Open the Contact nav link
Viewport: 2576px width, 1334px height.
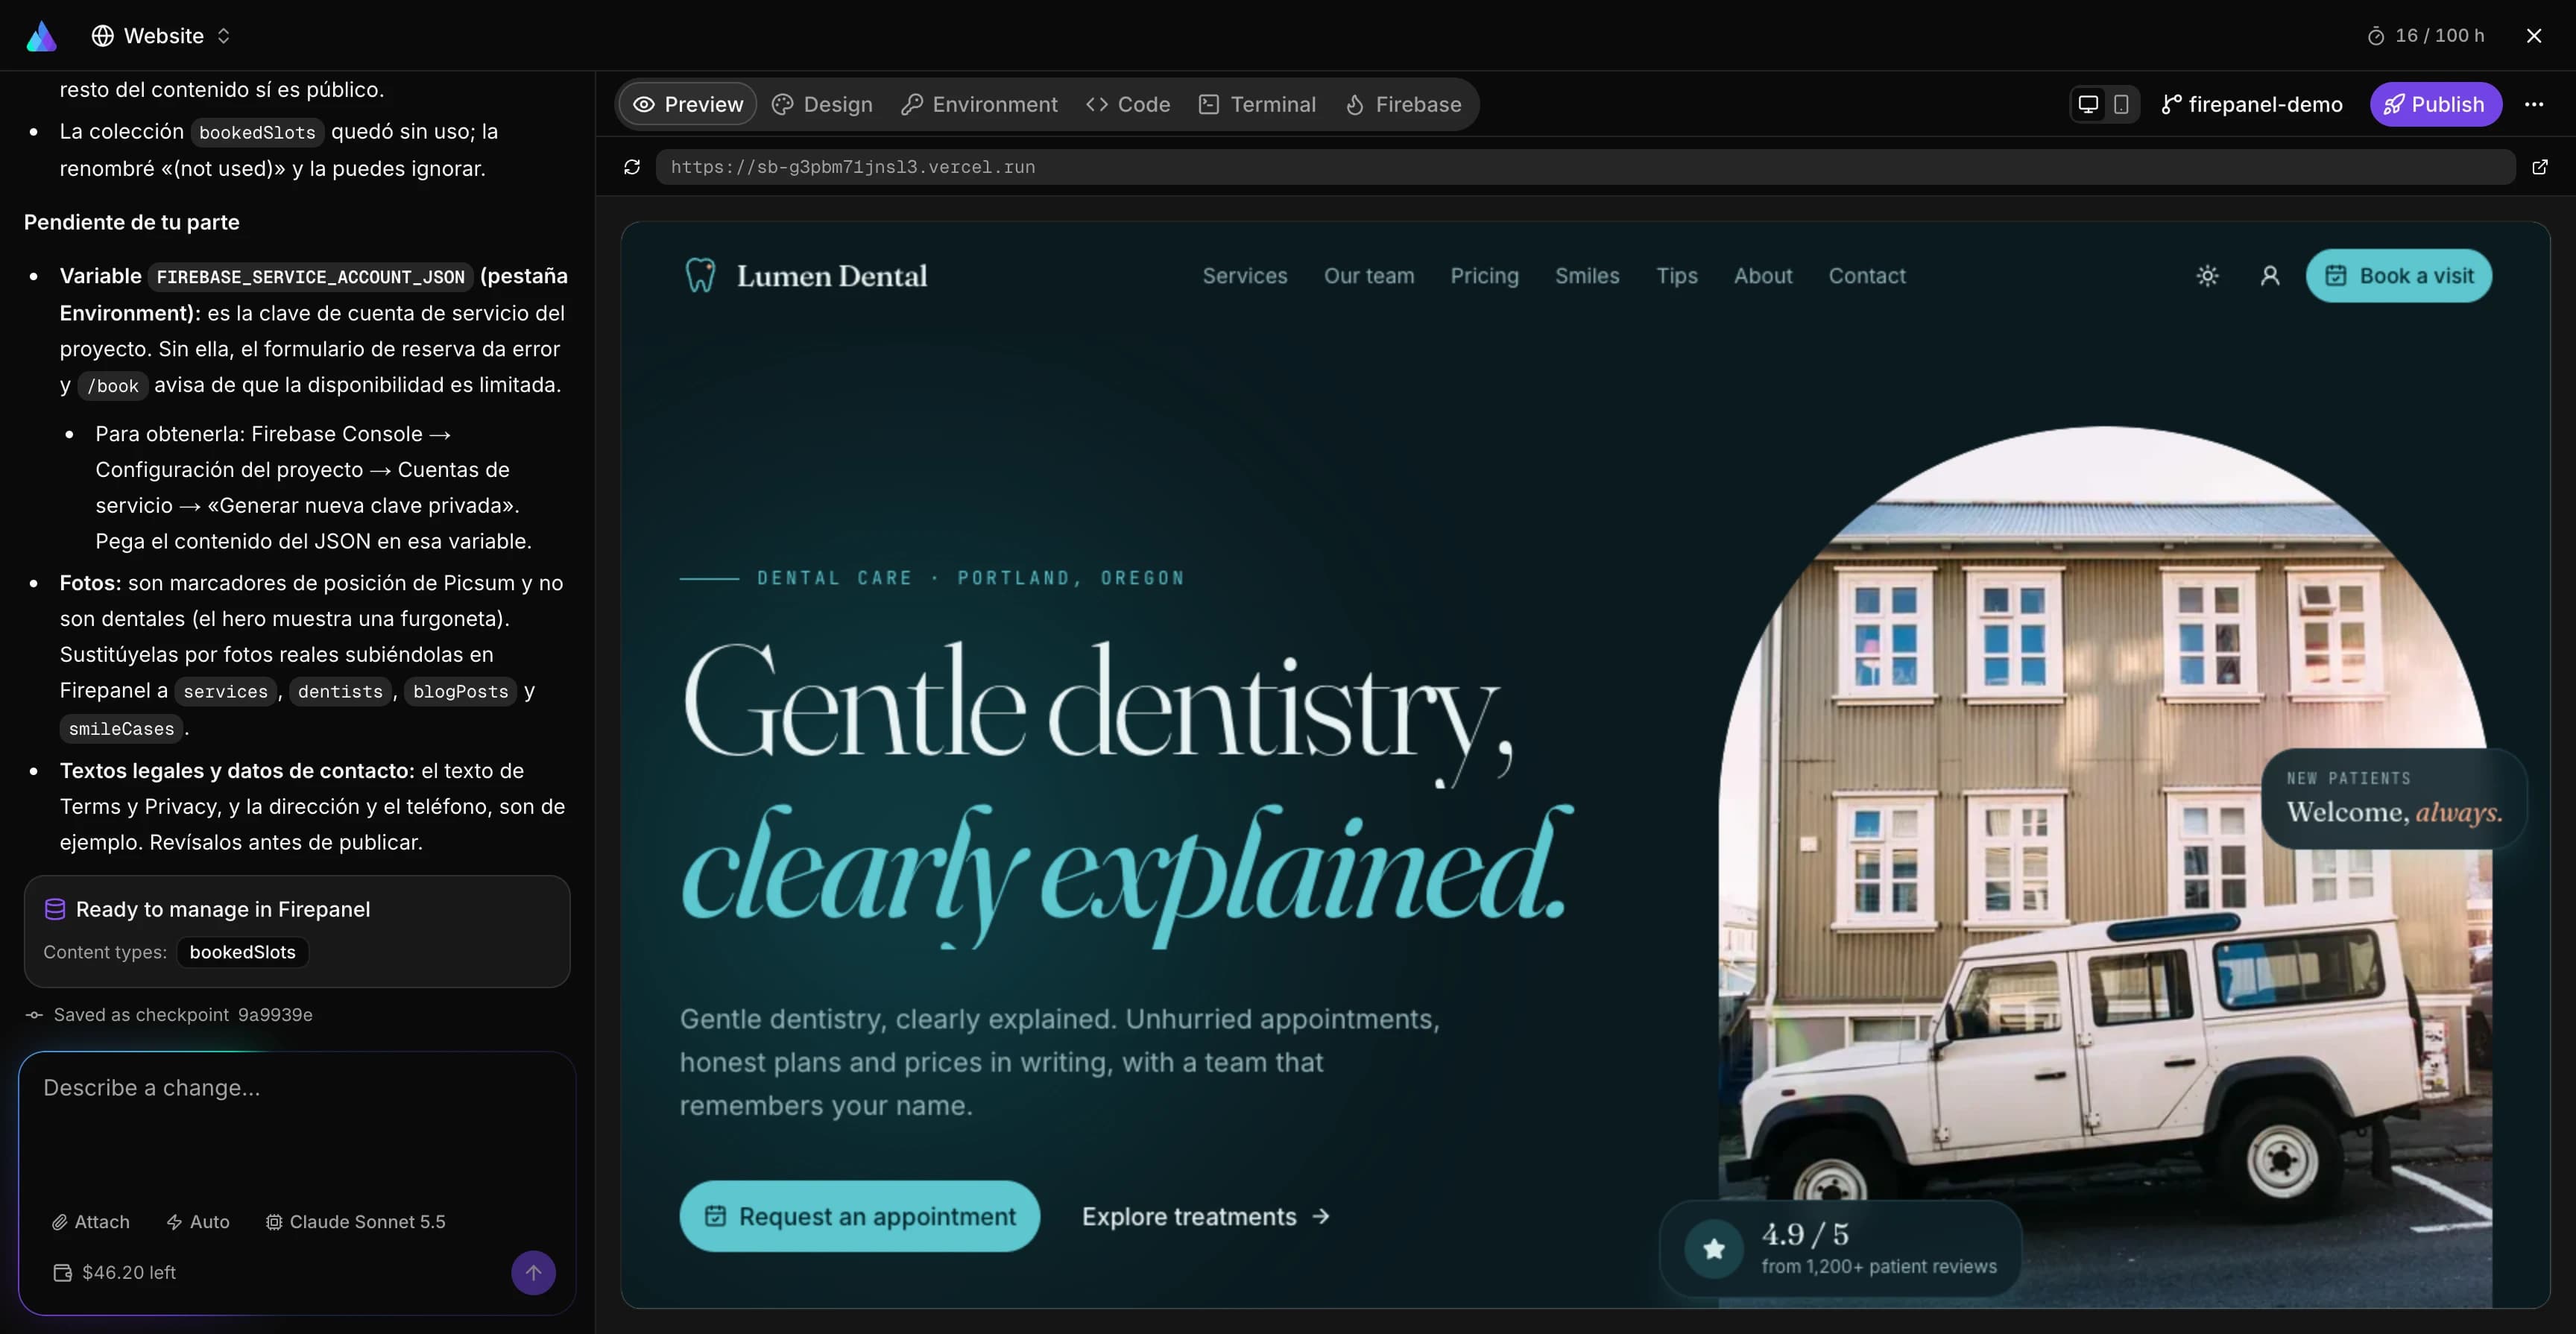(x=1867, y=276)
